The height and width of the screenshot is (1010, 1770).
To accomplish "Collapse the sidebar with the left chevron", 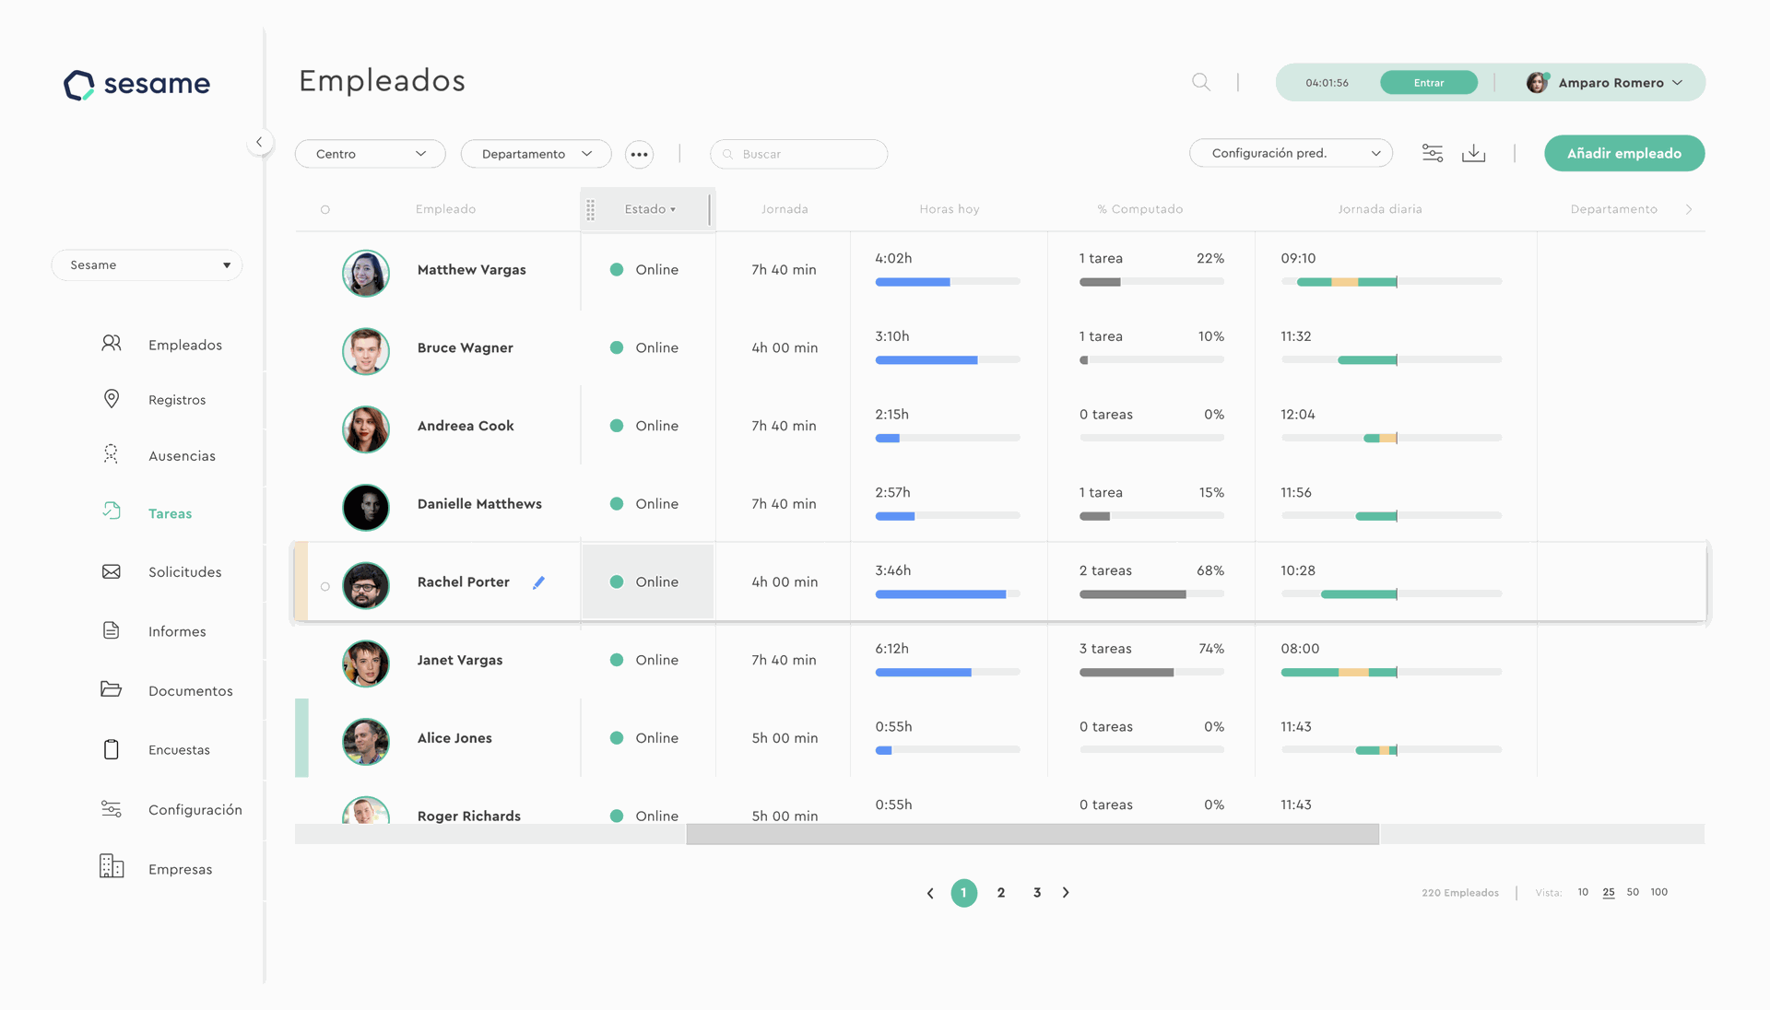I will 259,142.
